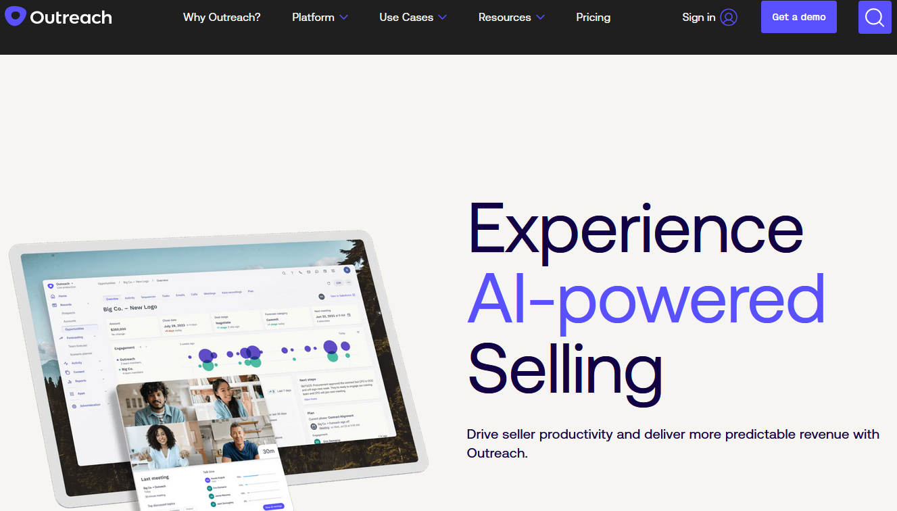The height and width of the screenshot is (511, 897).
Task: Click the Administration gear icon in mockup sidebar
Action: tap(74, 406)
